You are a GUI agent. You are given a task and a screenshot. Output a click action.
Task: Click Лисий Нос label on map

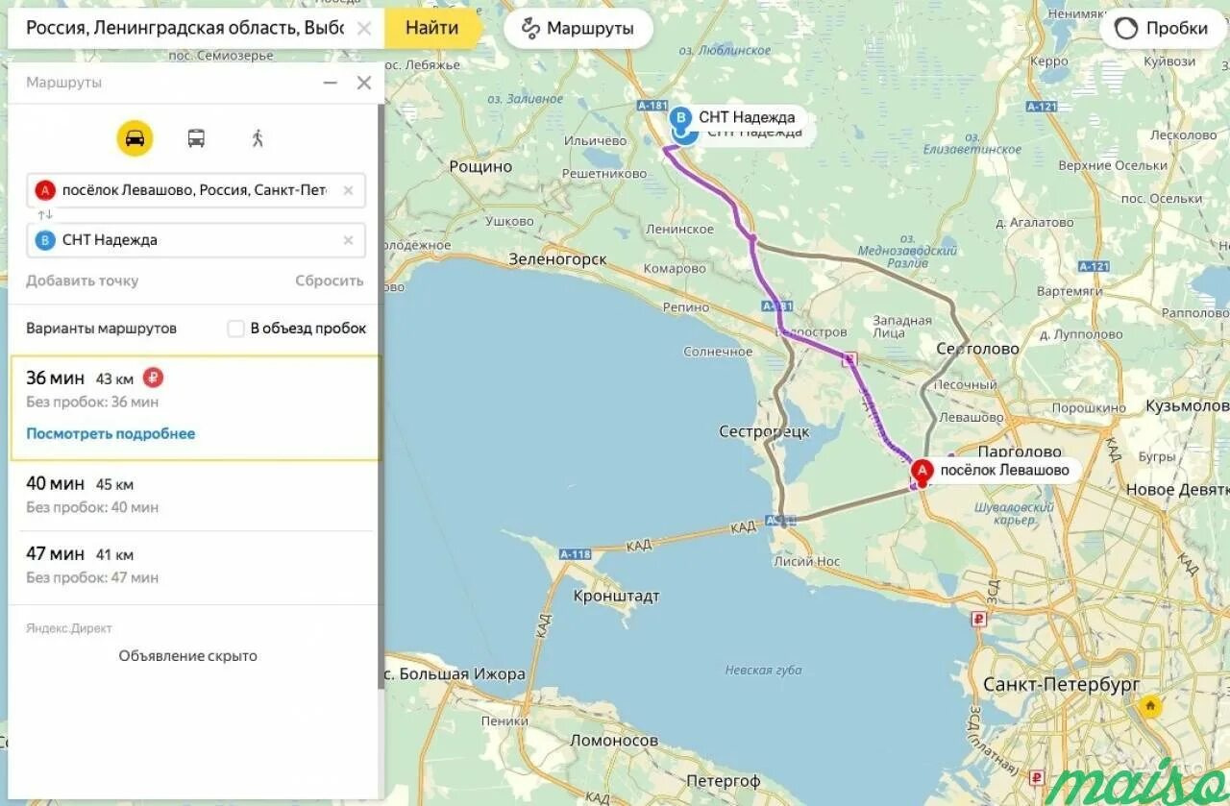pos(806,561)
